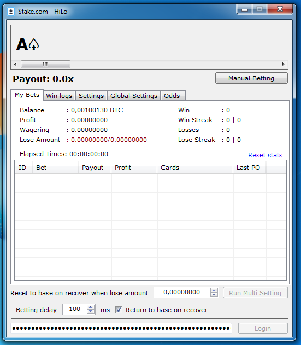Click the Stake.com app icon in title bar

pos(11,11)
